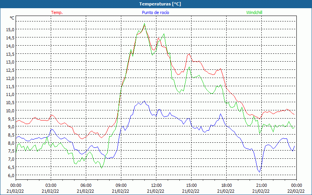Viewport: 312px width, 195px height.
Task: Click the 22/02/22 date label
Action: [296, 191]
